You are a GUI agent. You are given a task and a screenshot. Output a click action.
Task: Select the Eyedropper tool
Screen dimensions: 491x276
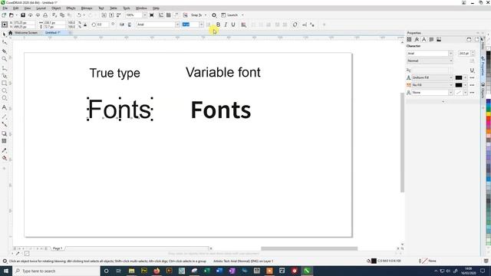click(x=4, y=150)
